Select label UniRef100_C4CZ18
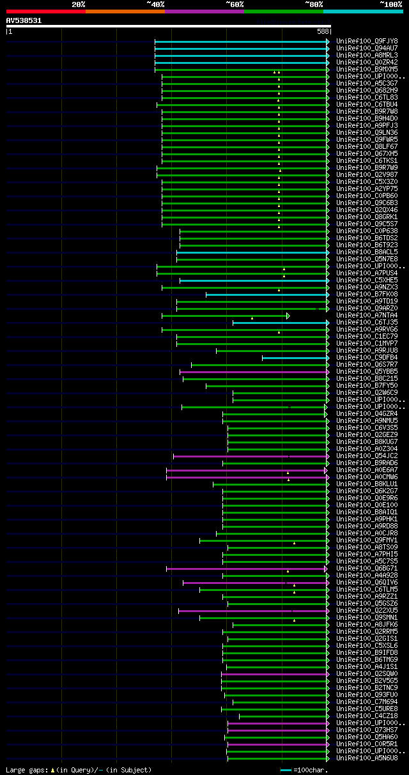The height and width of the screenshot is (775, 409). point(367,716)
